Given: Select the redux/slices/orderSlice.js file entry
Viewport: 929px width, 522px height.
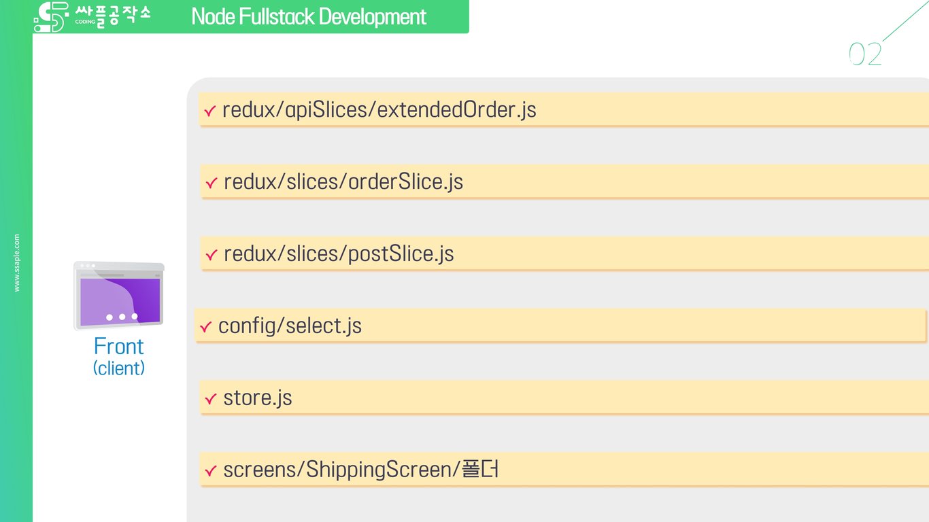Looking at the screenshot, I should click(x=343, y=182).
